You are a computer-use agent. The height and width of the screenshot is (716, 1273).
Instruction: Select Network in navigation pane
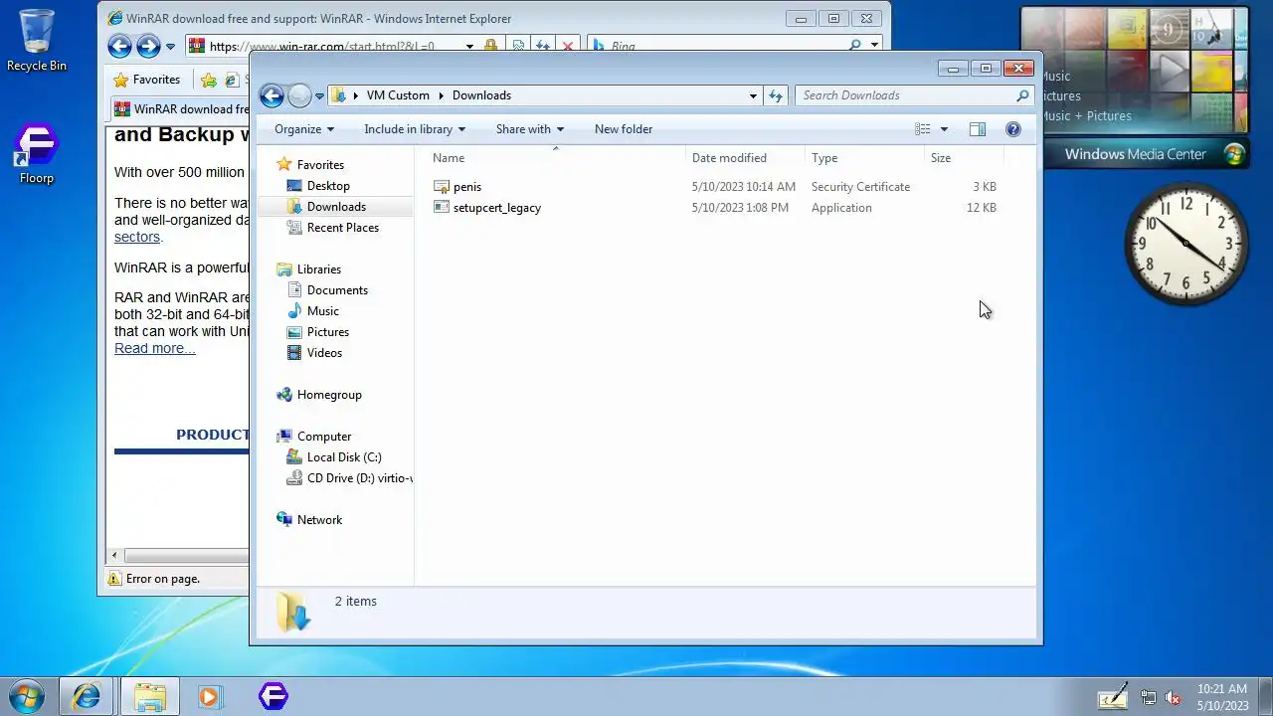(x=319, y=520)
